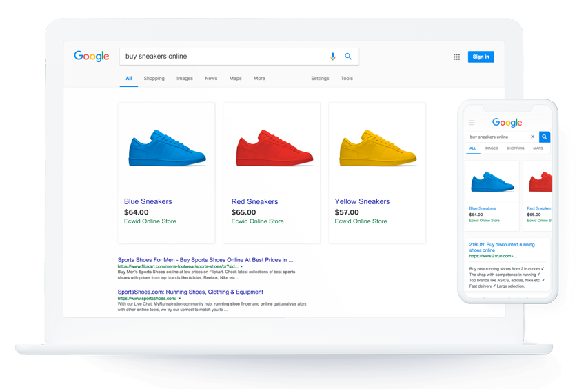Switch to the Shopping tab on laptop
The width and height of the screenshot is (586, 389).
pyautogui.click(x=154, y=79)
